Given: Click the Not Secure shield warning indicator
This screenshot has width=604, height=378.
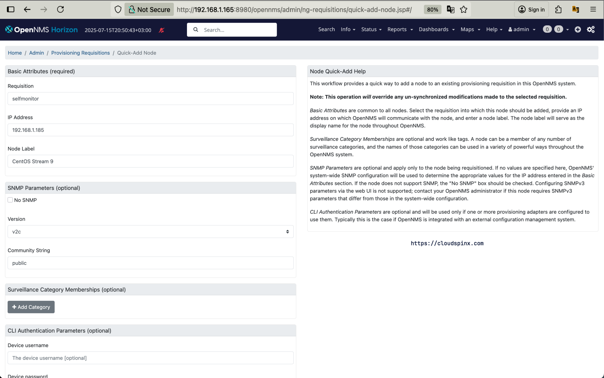Looking at the screenshot, I should coord(149,9).
